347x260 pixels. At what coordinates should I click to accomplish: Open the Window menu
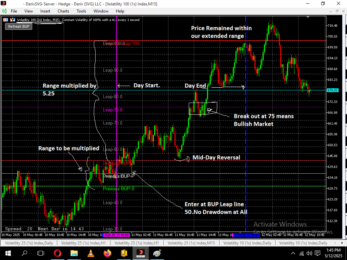point(101,11)
